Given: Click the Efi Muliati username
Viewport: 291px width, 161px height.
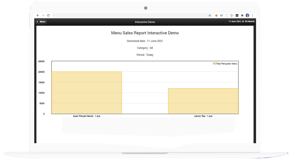Looking at the screenshot, I should (x=250, y=22).
